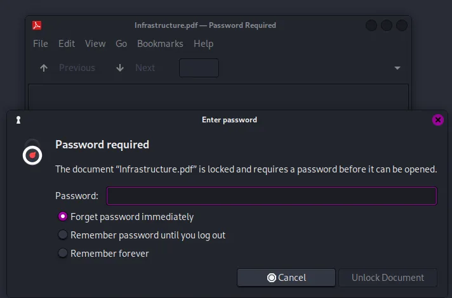Click the padlock icon beside Password required

tap(32, 152)
